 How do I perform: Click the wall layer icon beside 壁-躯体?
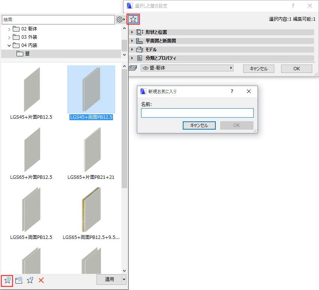click(132, 68)
